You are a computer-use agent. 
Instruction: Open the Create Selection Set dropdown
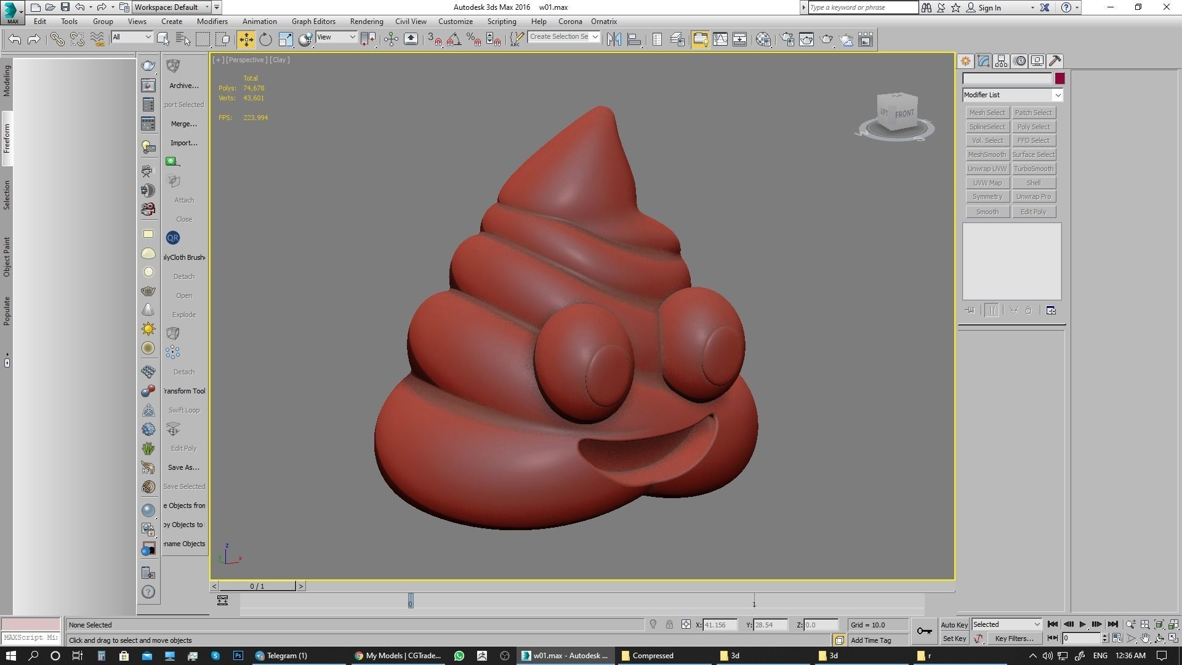pyautogui.click(x=564, y=37)
